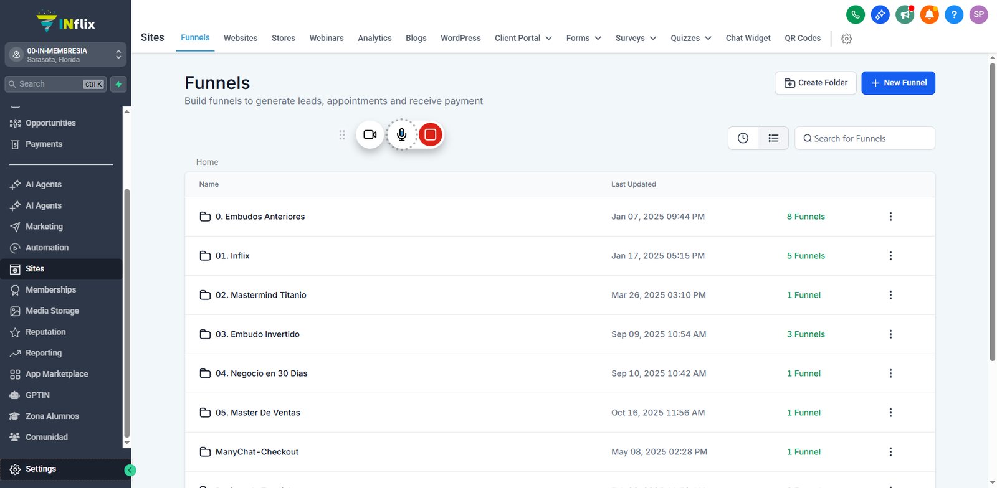Click the Home breadcrumb
Viewport: 997px width, 488px height.
[207, 162]
